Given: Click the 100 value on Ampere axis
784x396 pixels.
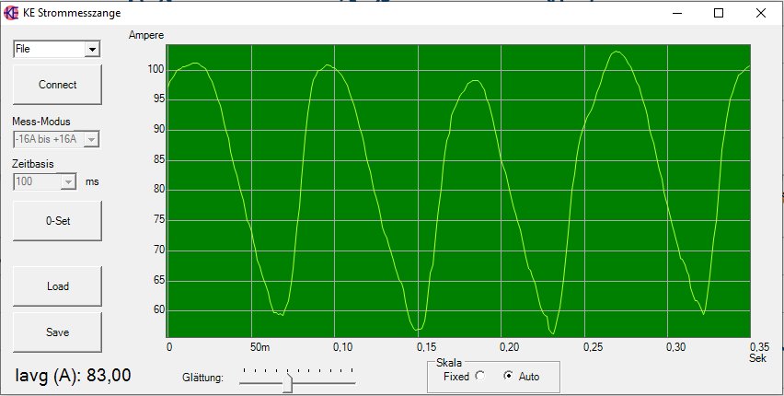Looking at the screenshot, I should pyautogui.click(x=156, y=70).
